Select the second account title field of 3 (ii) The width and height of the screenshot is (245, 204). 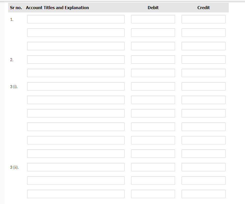tap(76, 181)
